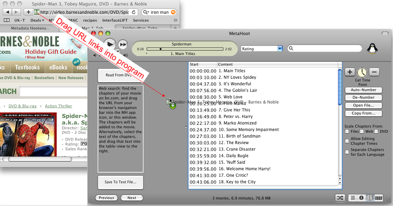Image resolution: width=393 pixels, height=206 pixels.
Task: Click the Read From DVD button
Action: (121, 75)
